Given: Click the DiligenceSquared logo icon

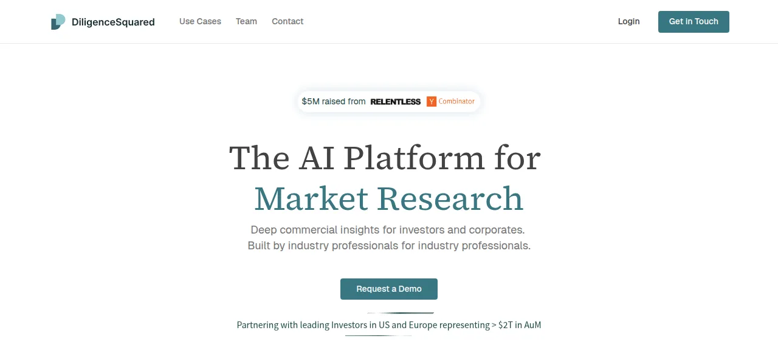Looking at the screenshot, I should pyautogui.click(x=58, y=22).
